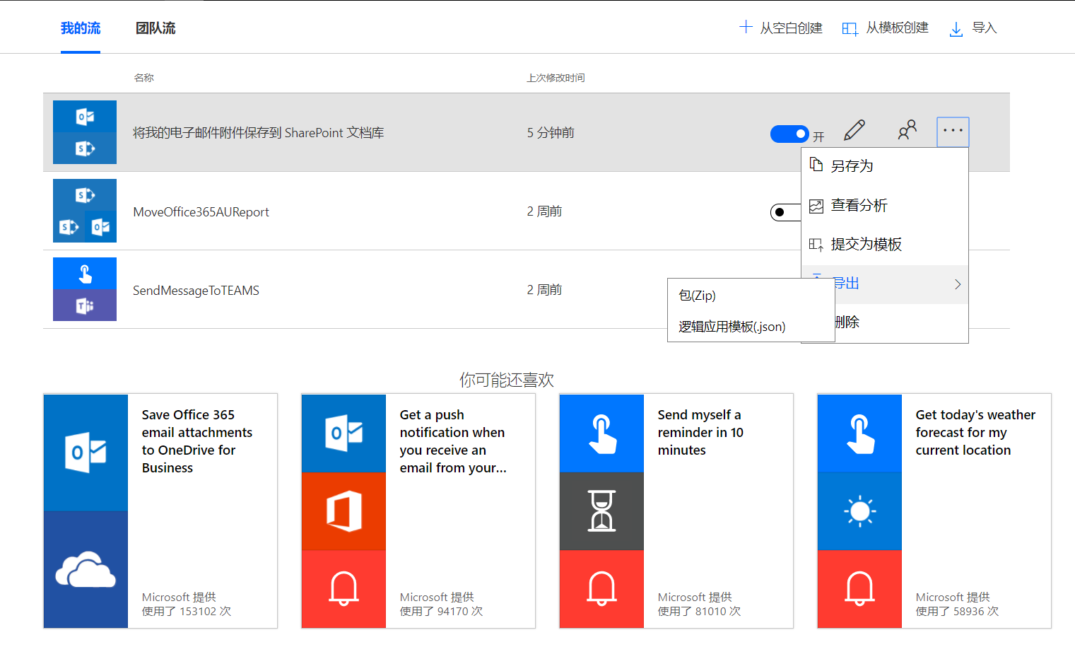Switch to the 团队流 tab
1075x664 pixels.
click(x=155, y=28)
